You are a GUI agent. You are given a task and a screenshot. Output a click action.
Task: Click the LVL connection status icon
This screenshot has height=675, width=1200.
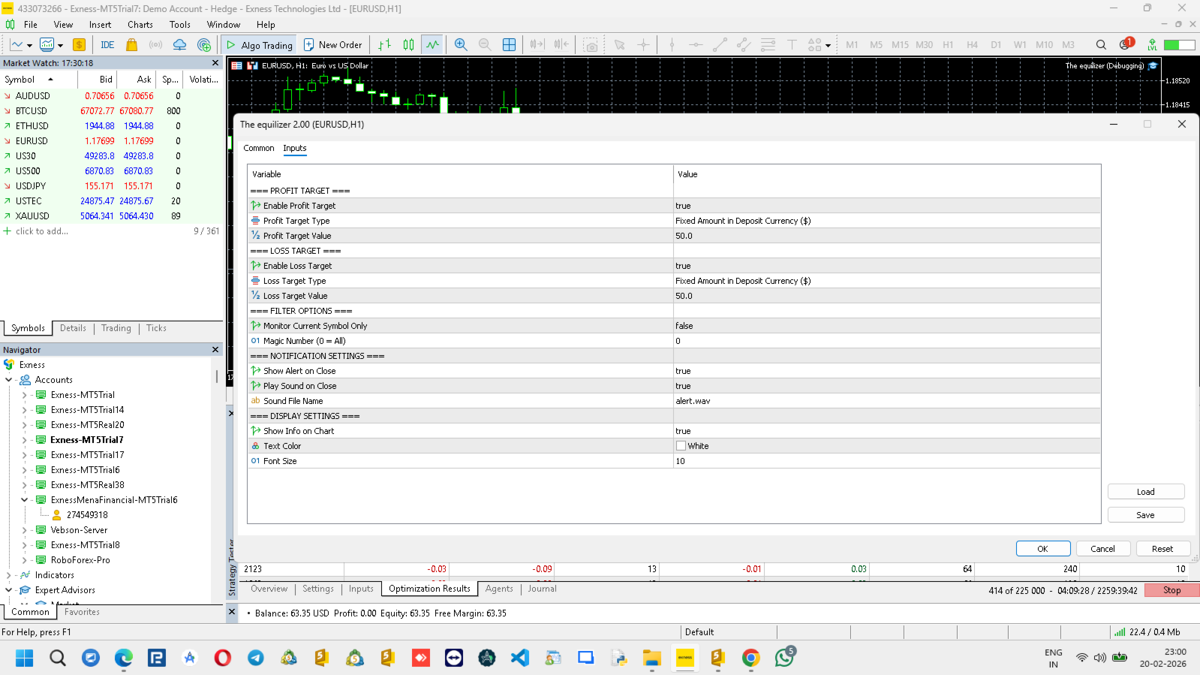[1152, 45]
